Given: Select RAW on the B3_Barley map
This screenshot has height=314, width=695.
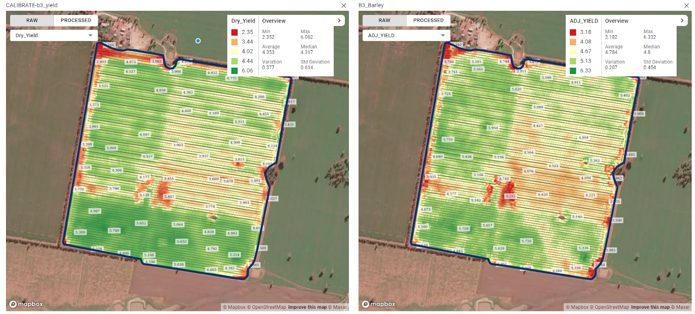Looking at the screenshot, I should [x=384, y=20].
